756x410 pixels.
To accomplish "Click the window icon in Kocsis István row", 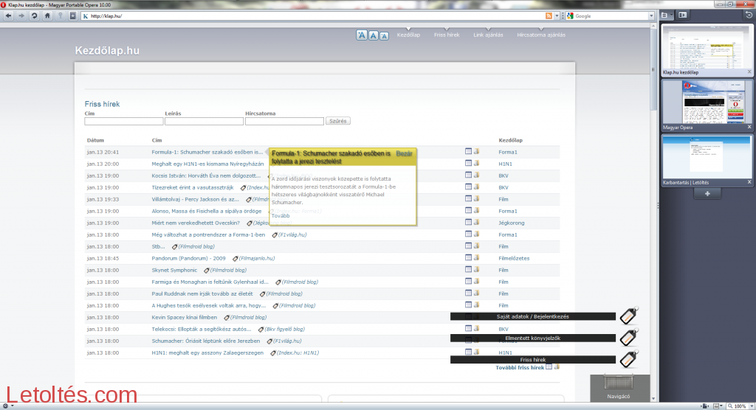I will pyautogui.click(x=468, y=175).
